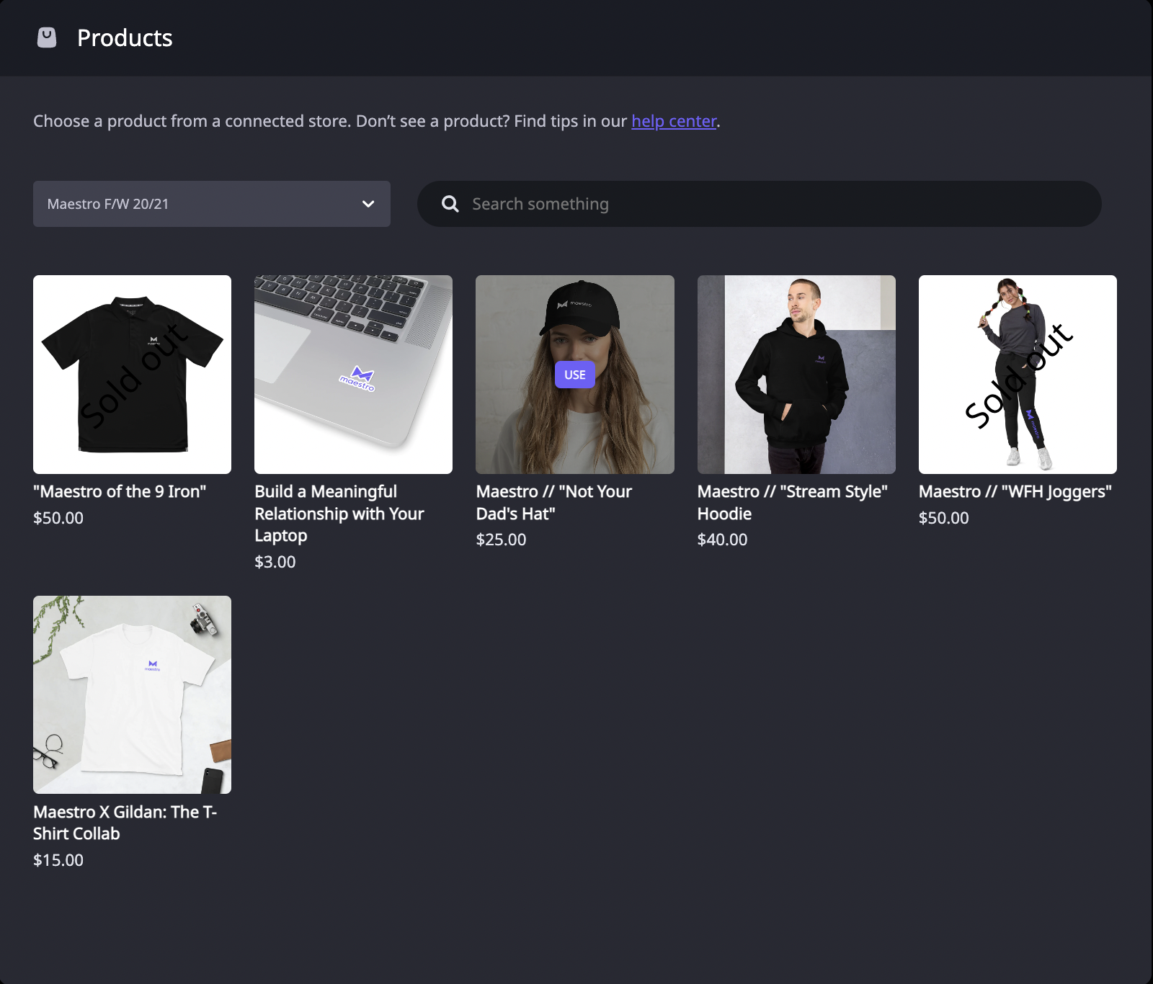
Task: Click the Products heading
Action: point(125,37)
